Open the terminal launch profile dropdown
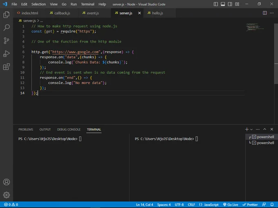Image resolution: width=278 pixels, height=208 pixels. click(251, 129)
